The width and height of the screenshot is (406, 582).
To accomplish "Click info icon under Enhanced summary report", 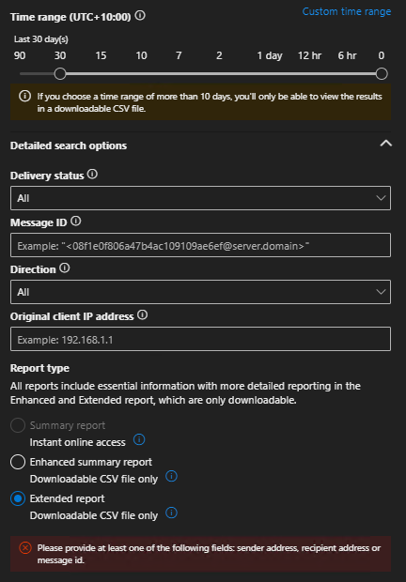I will [x=171, y=476].
